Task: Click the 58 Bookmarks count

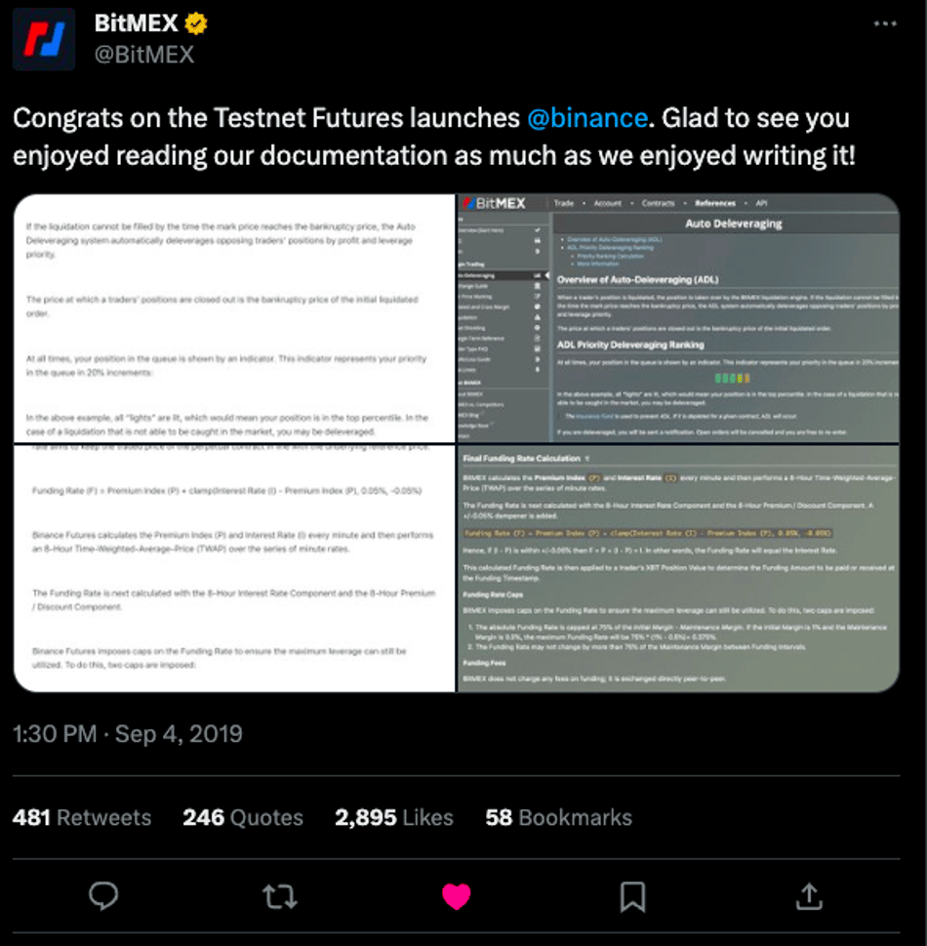Action: [x=559, y=817]
